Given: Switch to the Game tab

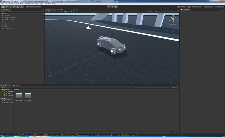Looking at the screenshot, I should click(x=61, y=10).
